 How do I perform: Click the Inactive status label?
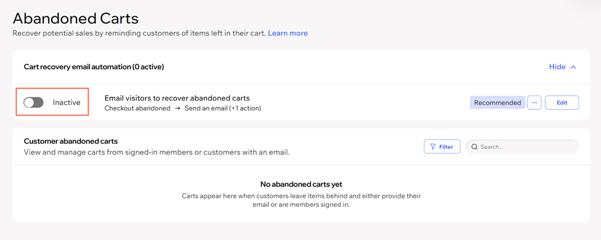[67, 102]
